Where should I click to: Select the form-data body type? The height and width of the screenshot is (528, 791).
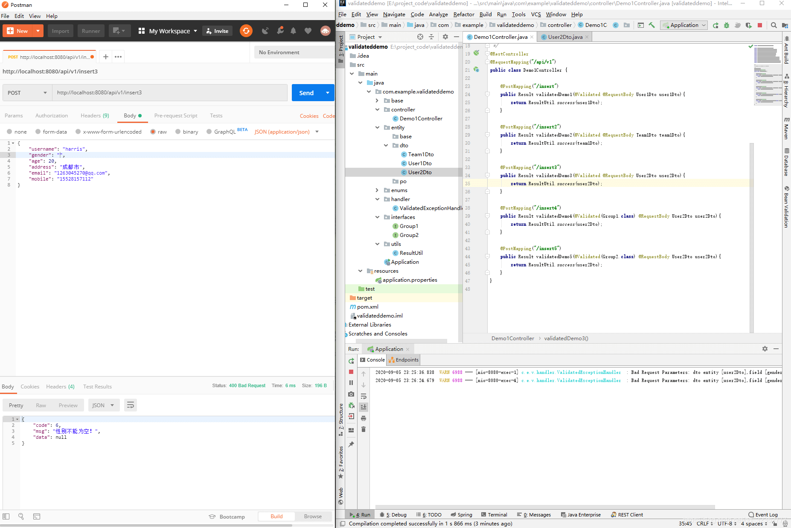click(x=38, y=131)
